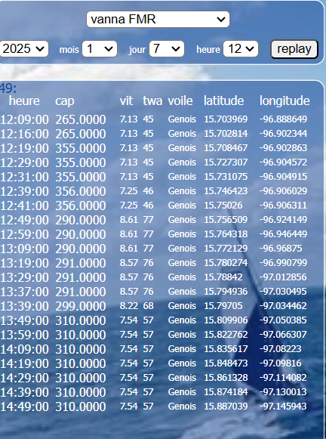Select the 14:49:00 last row time
Screen dimensions: 326x439
pyautogui.click(x=24, y=407)
